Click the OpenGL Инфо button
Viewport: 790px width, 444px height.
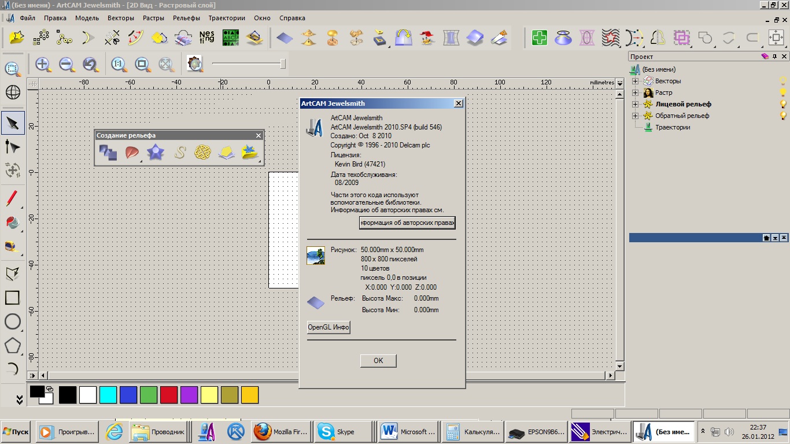tap(328, 327)
